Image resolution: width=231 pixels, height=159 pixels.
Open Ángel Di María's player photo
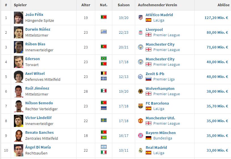(19, 150)
